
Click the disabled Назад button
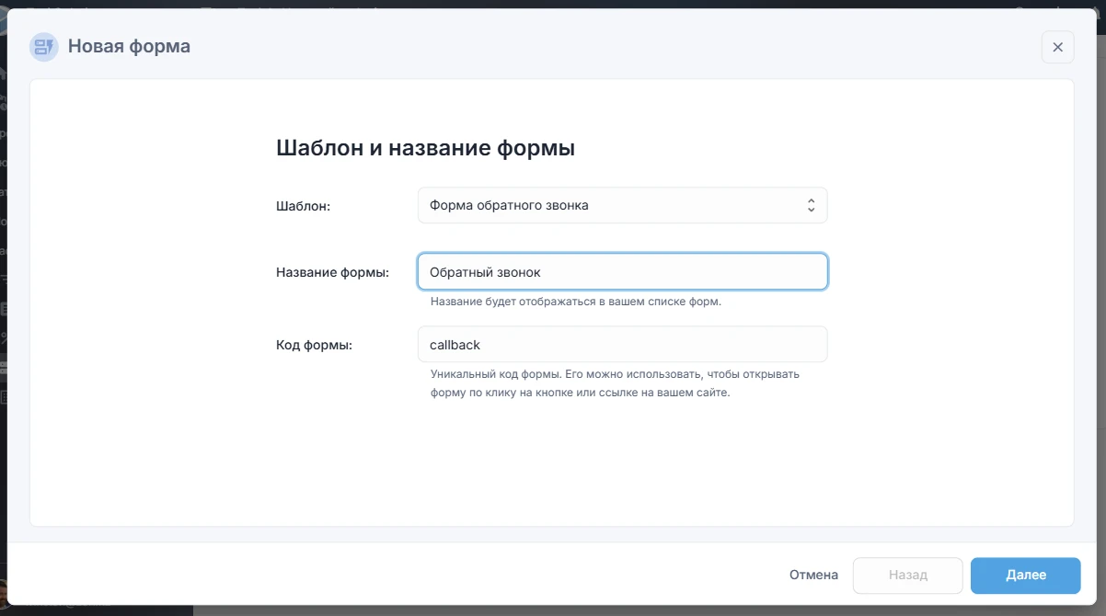[x=907, y=575]
